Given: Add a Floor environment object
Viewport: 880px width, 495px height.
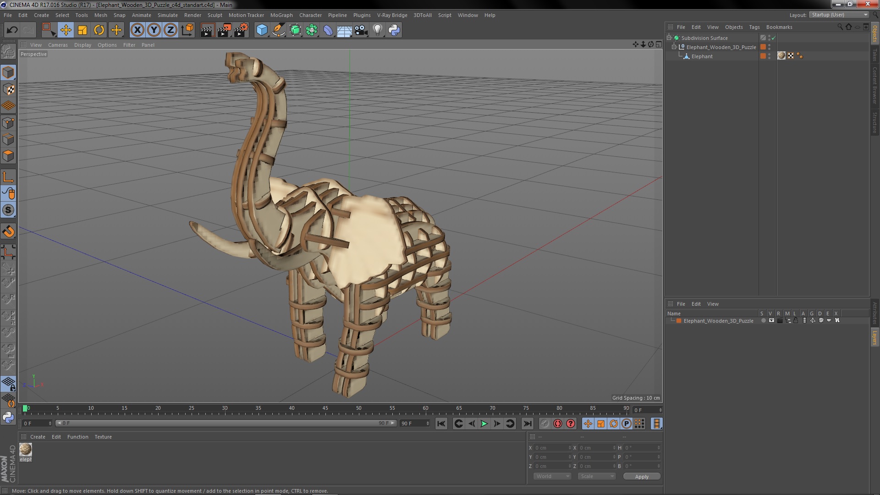Looking at the screenshot, I should 344,30.
